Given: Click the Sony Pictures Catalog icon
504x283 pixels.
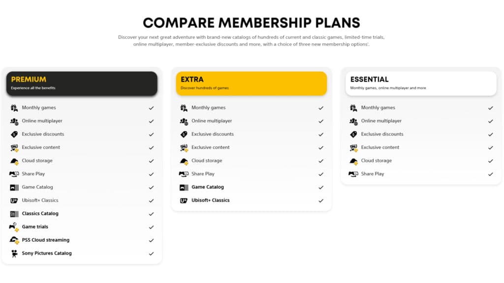Looking at the screenshot, I should (x=14, y=253).
